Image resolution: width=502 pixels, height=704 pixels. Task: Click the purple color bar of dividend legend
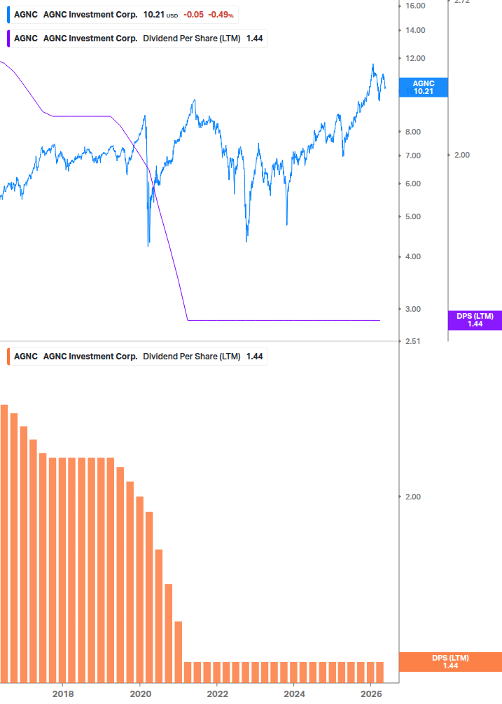click(x=8, y=39)
